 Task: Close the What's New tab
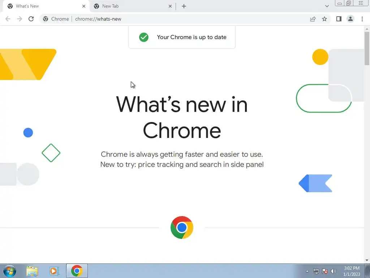pyautogui.click(x=84, y=6)
